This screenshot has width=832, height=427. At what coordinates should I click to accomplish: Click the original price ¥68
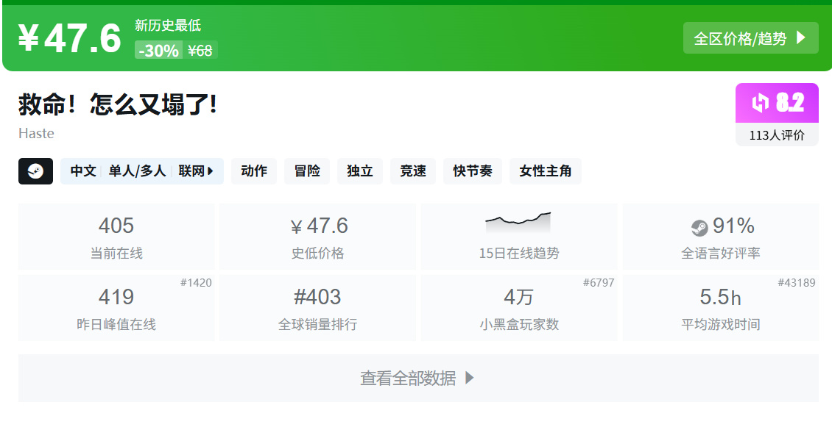point(200,50)
